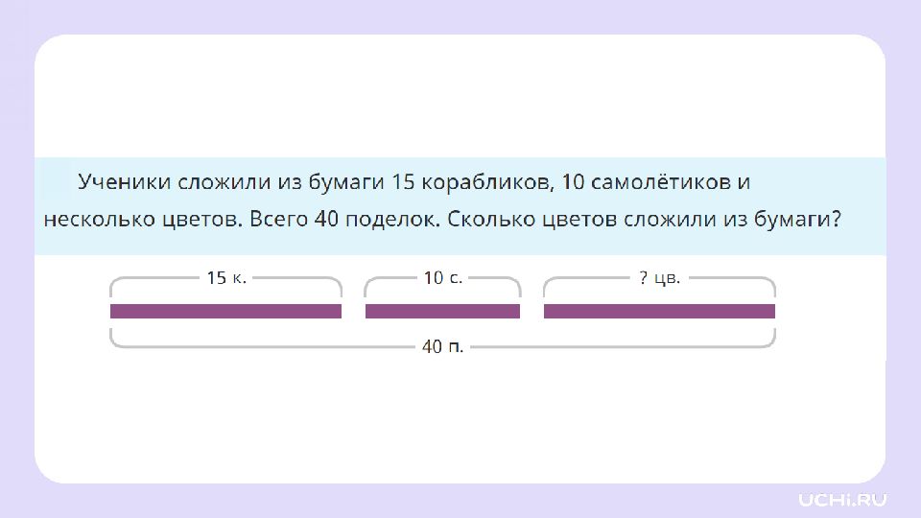Image resolution: width=921 pixels, height=518 pixels.
Task: Click the UCHi.RU logo watermark
Action: [842, 500]
